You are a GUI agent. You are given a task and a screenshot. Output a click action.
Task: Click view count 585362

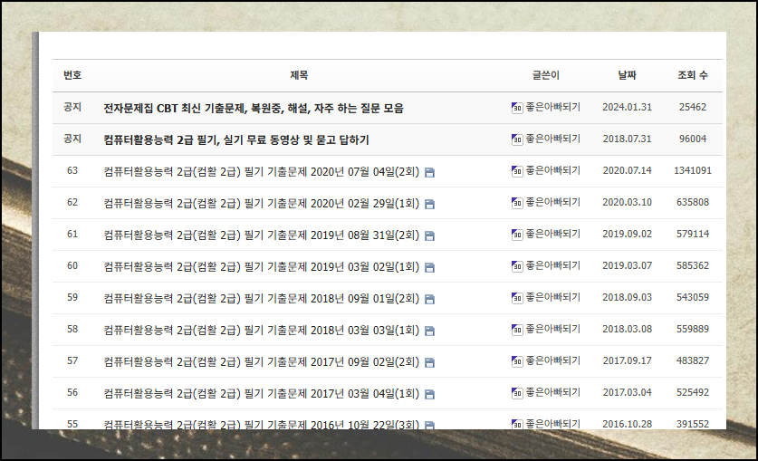pyautogui.click(x=693, y=265)
